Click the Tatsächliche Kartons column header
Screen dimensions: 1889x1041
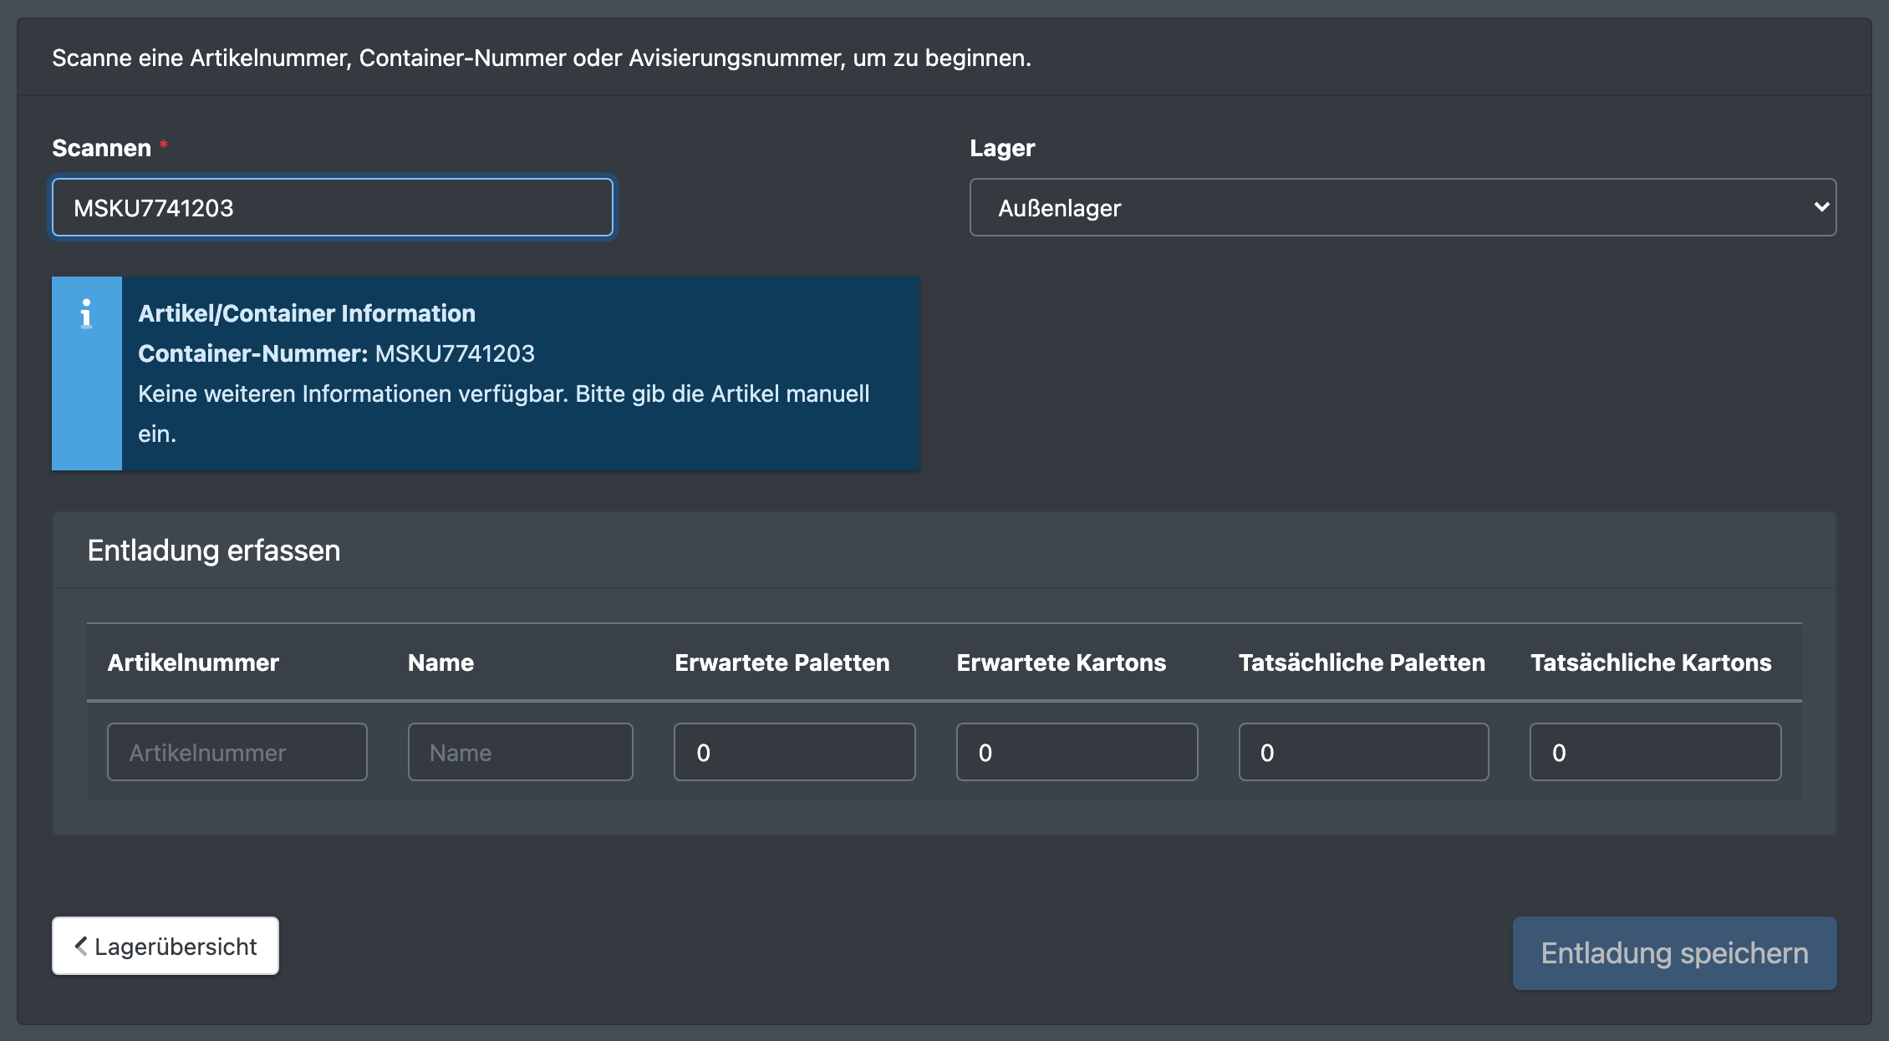click(1651, 663)
